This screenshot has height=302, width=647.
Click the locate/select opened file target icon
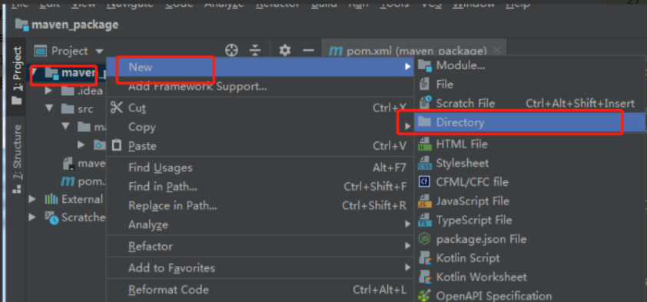(231, 51)
